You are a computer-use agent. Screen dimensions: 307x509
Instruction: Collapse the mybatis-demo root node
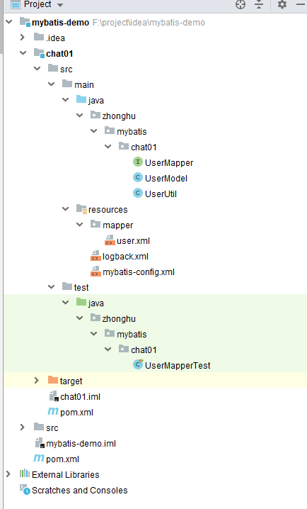click(9, 22)
